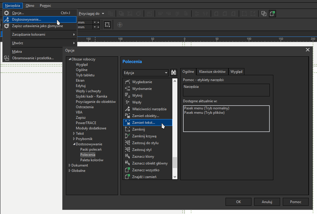Select the Wyrównanie command in list

pos(147,89)
